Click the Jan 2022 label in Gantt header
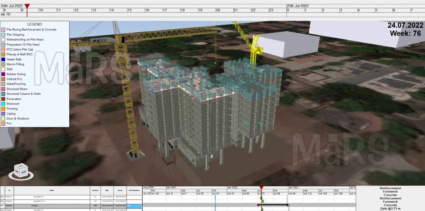 click(233, 187)
